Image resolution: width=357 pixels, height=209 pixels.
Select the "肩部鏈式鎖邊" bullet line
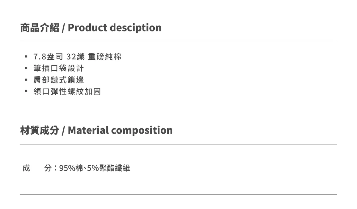[59, 80]
